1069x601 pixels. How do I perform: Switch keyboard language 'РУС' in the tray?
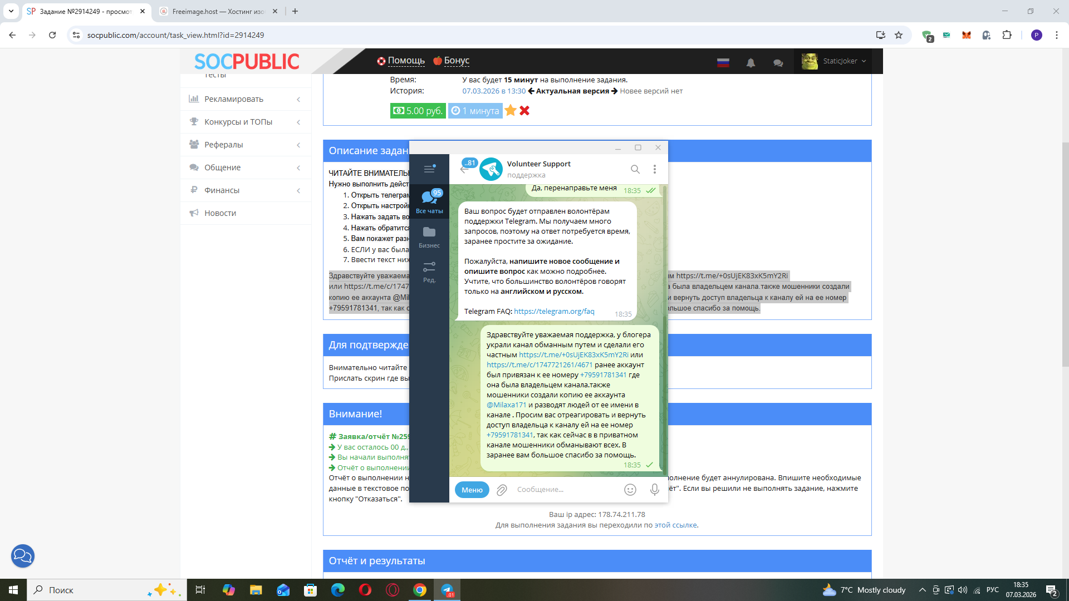click(x=993, y=590)
